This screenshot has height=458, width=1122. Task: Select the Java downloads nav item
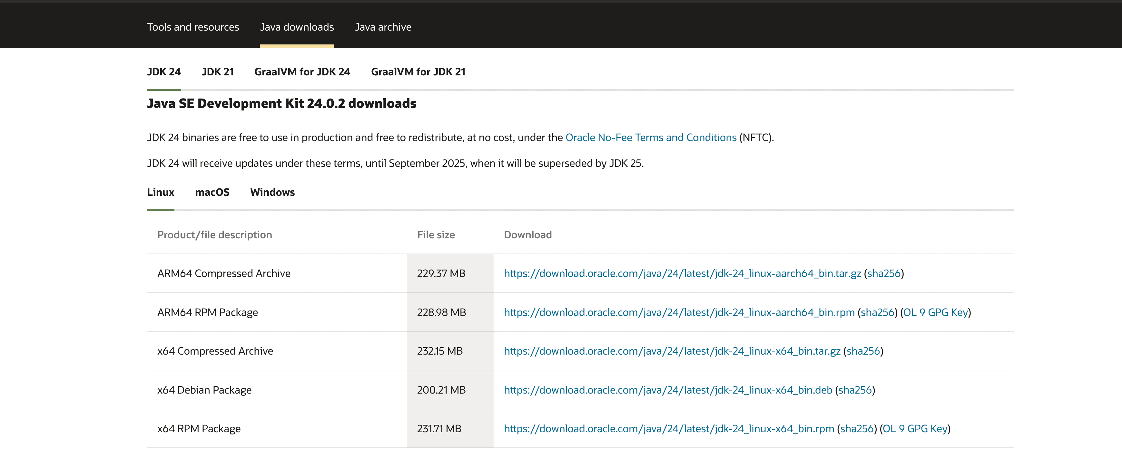point(297,27)
